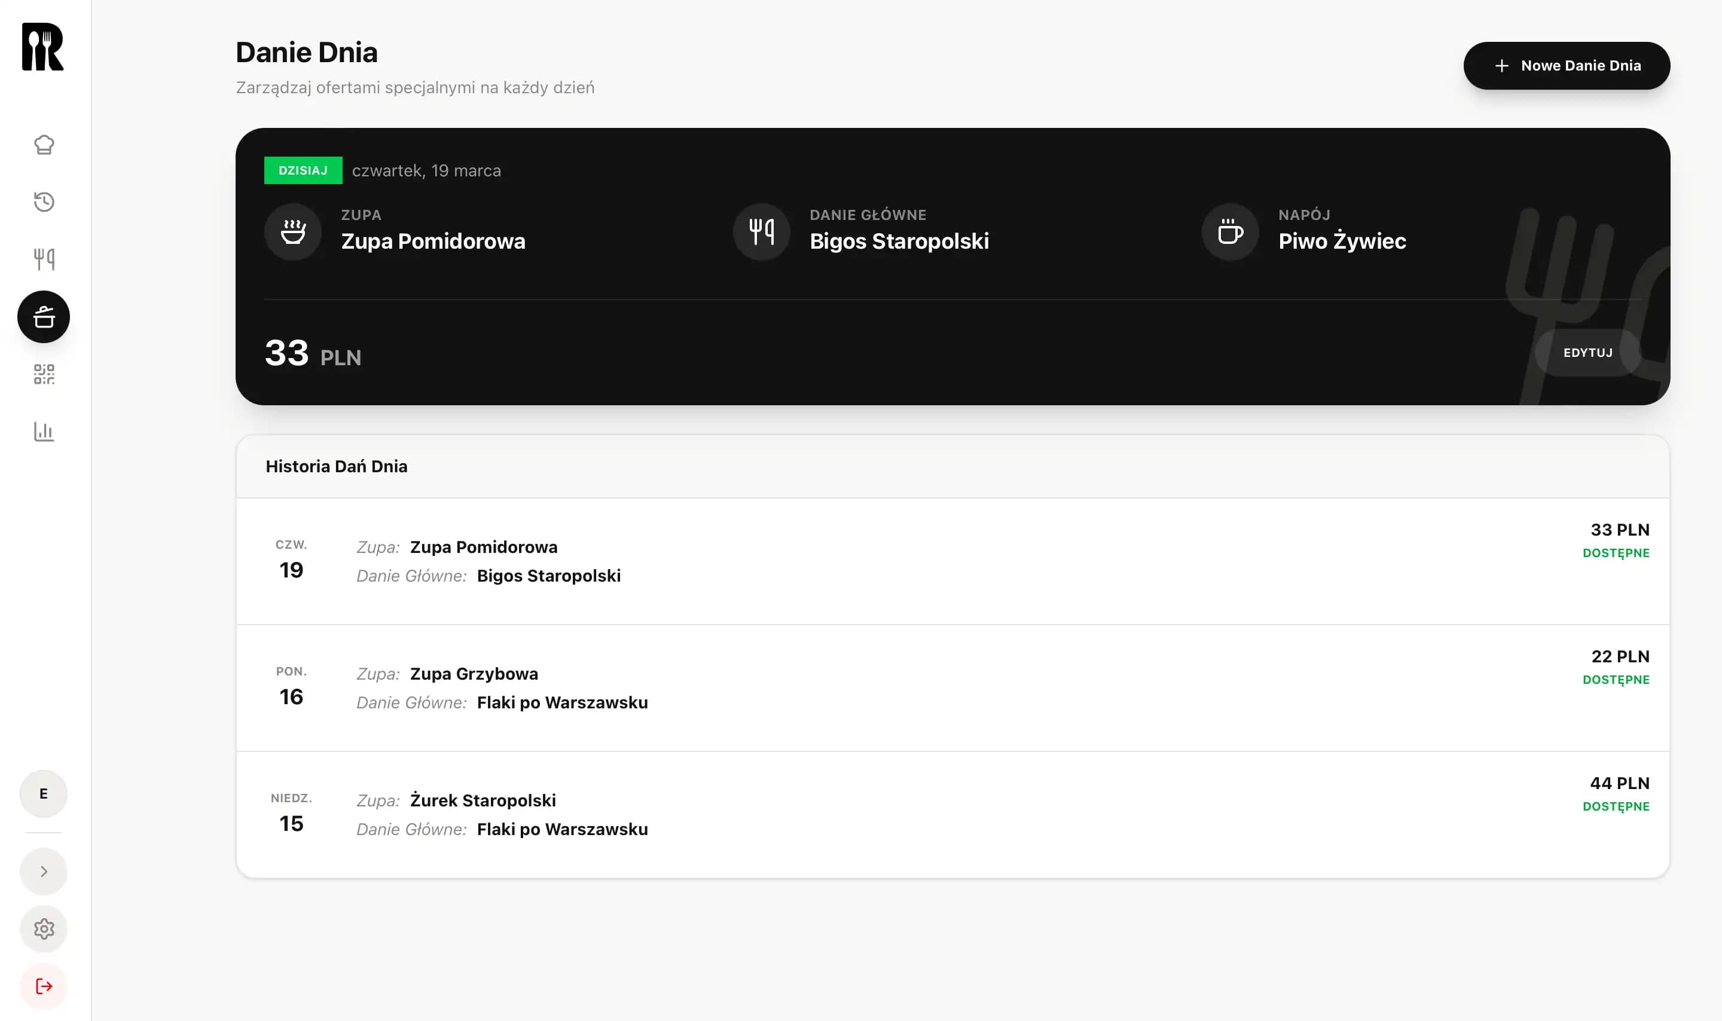Open the menu fork and knife icon
1722x1021 pixels.
pyautogui.click(x=44, y=259)
